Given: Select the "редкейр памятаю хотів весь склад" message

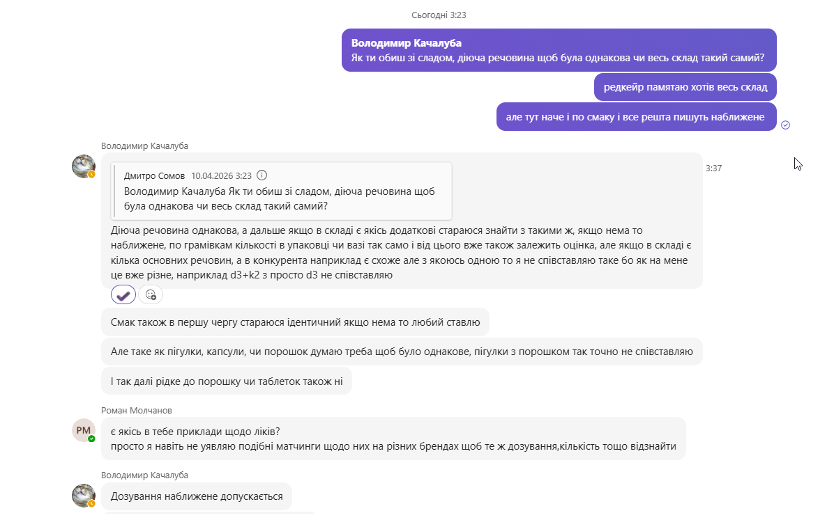Looking at the screenshot, I should (x=685, y=87).
